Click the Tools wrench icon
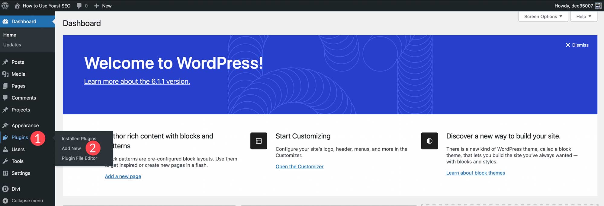The height and width of the screenshot is (206, 604). point(5,161)
